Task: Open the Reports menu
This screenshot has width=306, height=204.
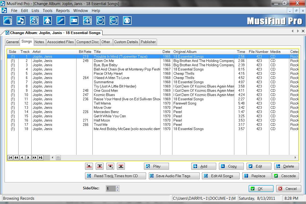Action: click(63, 11)
